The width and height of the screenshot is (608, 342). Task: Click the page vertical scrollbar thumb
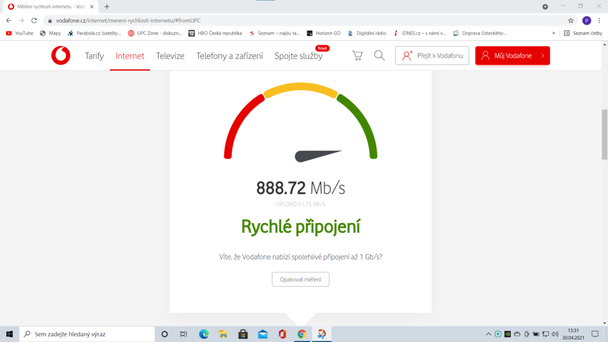click(604, 134)
